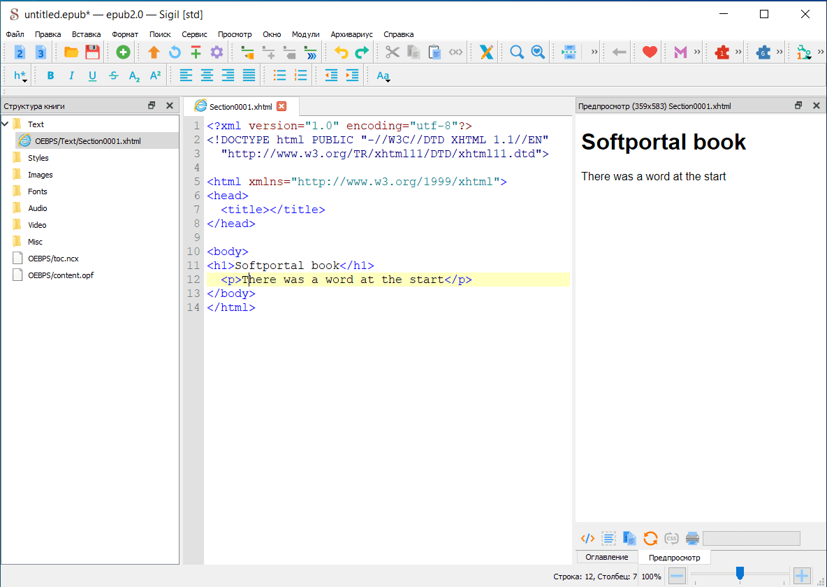Switch to the Оглавление tab
The width and height of the screenshot is (827, 587).
tap(606, 557)
